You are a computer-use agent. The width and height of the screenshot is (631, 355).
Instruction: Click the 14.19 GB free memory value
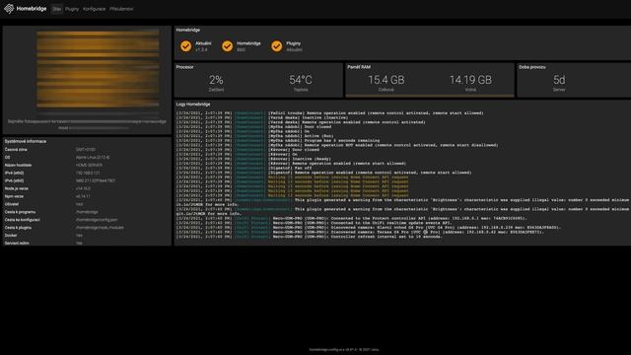(470, 80)
